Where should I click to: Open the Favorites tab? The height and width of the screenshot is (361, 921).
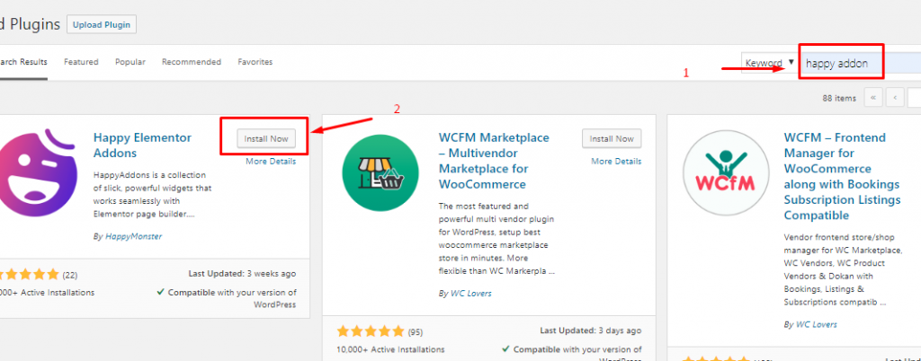click(x=255, y=62)
